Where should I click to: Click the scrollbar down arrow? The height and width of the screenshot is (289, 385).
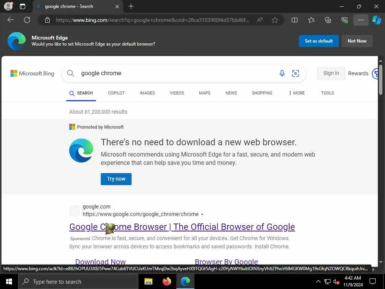click(380, 262)
